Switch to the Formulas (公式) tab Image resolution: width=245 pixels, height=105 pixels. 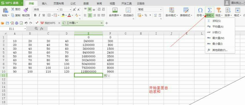point(73,3)
